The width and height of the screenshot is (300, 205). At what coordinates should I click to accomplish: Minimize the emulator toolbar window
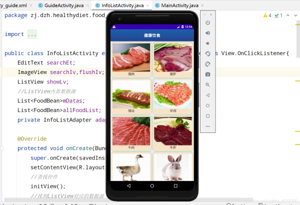(x=204, y=14)
